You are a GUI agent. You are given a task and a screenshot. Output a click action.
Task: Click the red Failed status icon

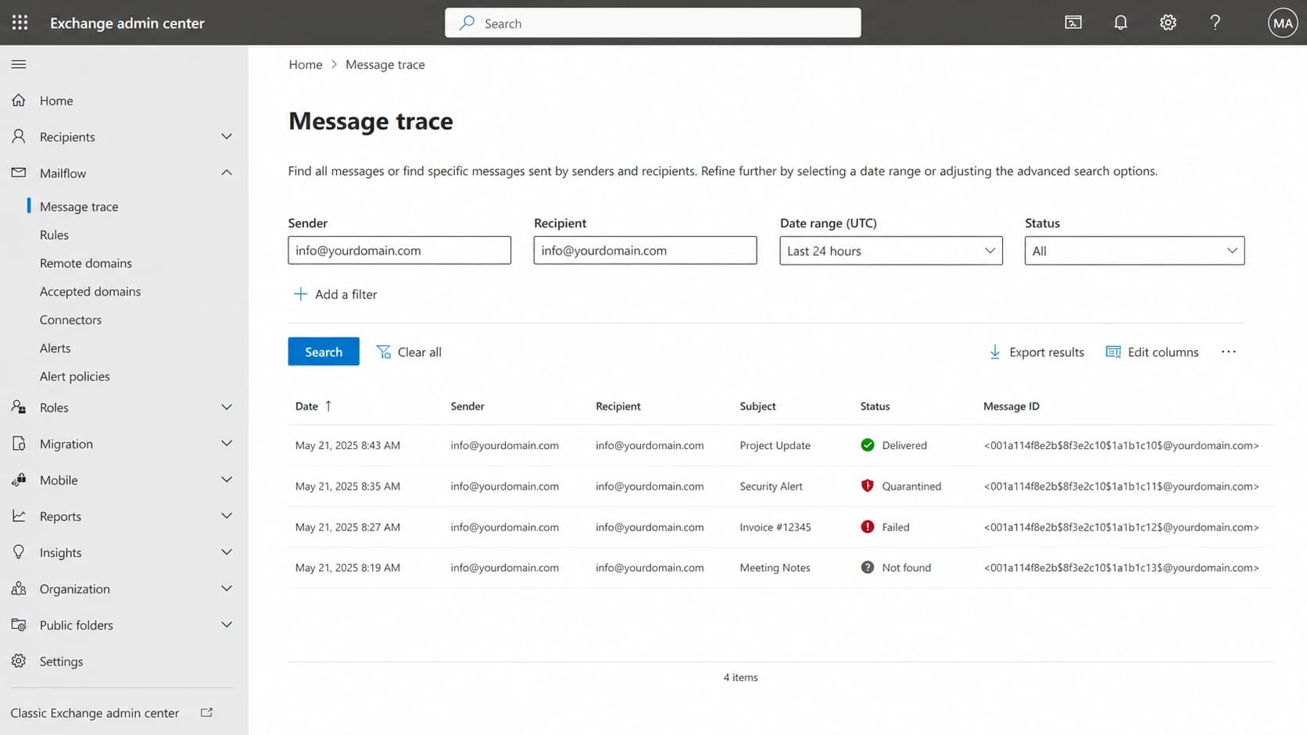point(867,526)
